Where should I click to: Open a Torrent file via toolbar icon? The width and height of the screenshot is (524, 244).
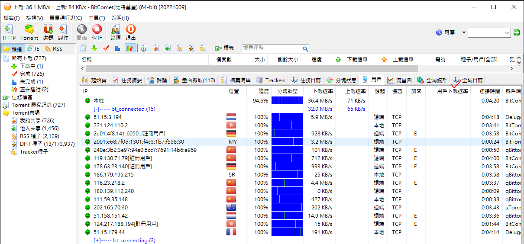coord(29,32)
